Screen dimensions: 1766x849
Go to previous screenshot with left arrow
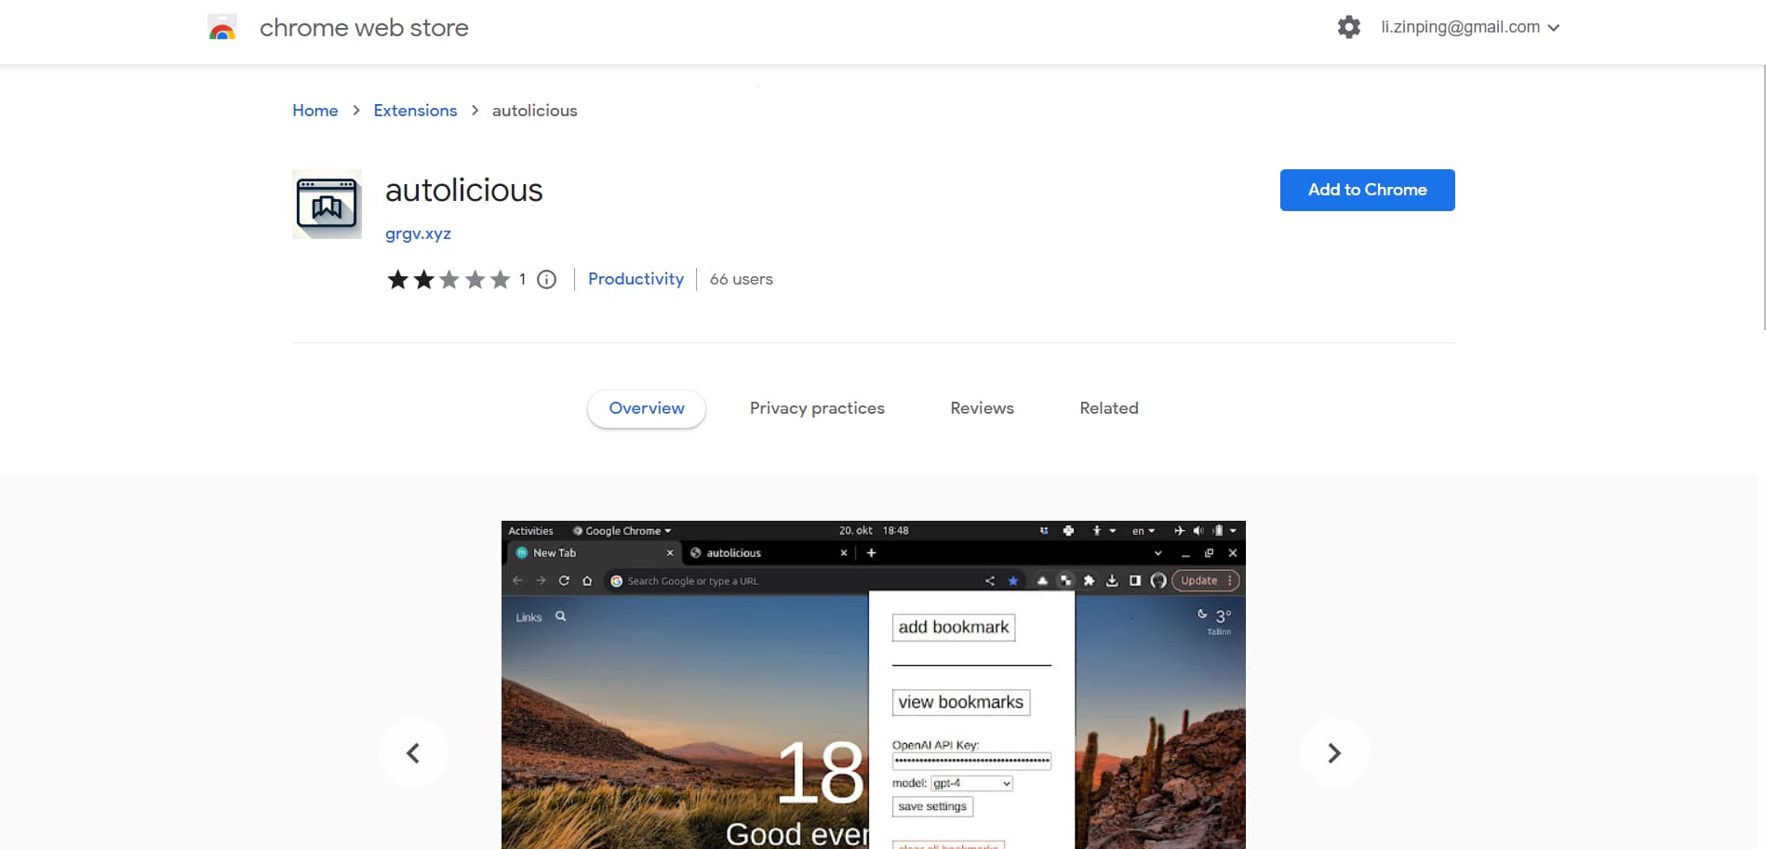point(413,752)
